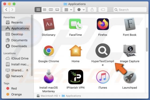Switch to icon view in the toolbar
This screenshot has height=100, width=150.
[x=38, y=10]
